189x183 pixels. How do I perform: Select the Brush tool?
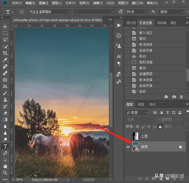click(x=5, y=93)
